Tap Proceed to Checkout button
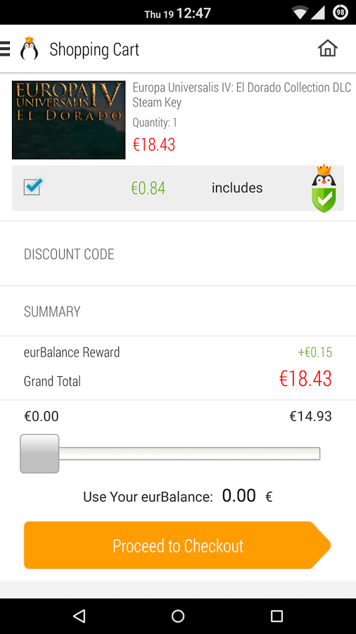Screen dimensions: 356x634 coord(177,545)
